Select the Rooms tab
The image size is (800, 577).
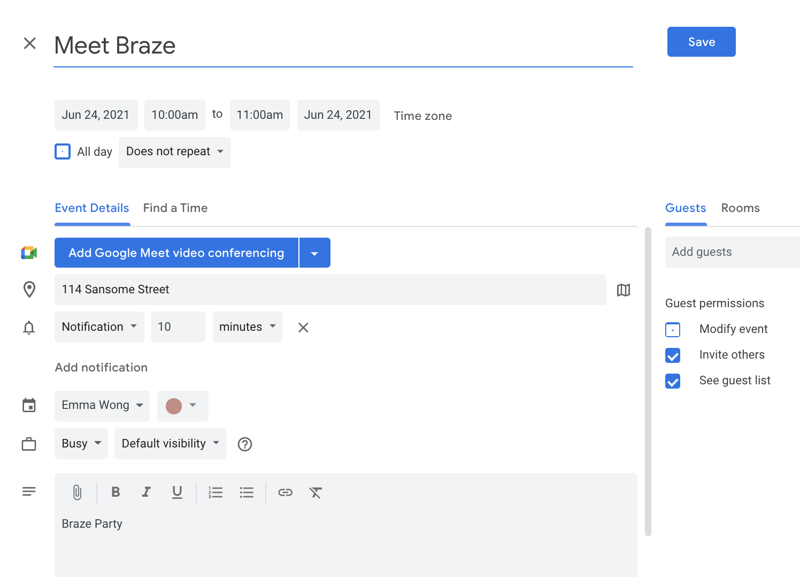[x=741, y=208]
